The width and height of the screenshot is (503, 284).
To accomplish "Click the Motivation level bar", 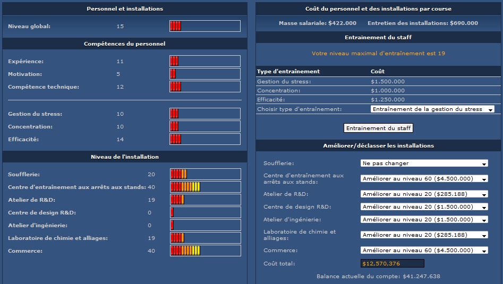I will tap(205, 74).
